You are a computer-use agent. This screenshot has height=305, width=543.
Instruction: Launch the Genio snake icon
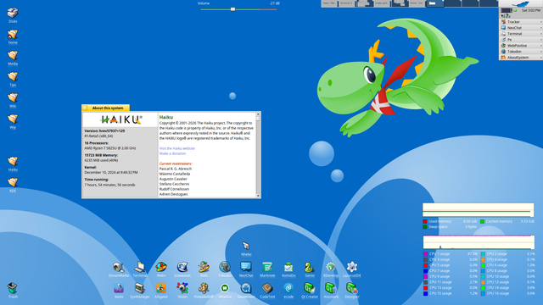[309, 267]
